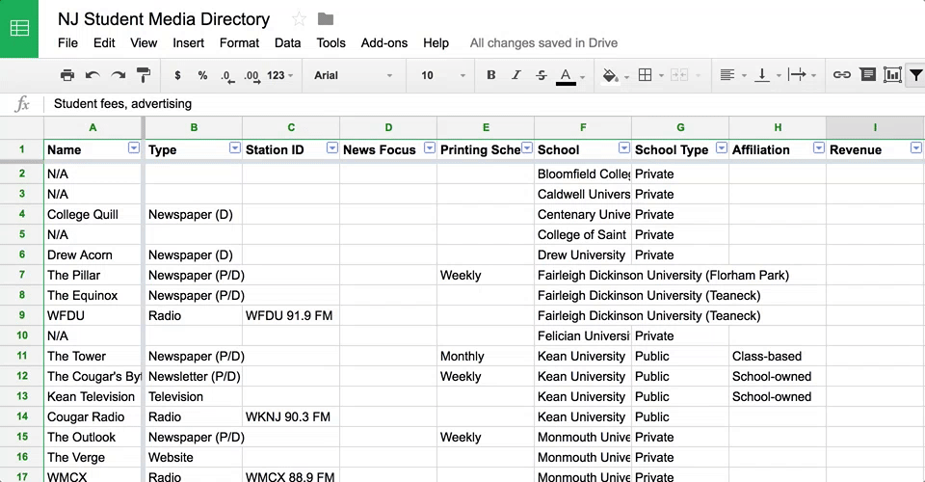Open the File menu
925x482 pixels.
(67, 43)
